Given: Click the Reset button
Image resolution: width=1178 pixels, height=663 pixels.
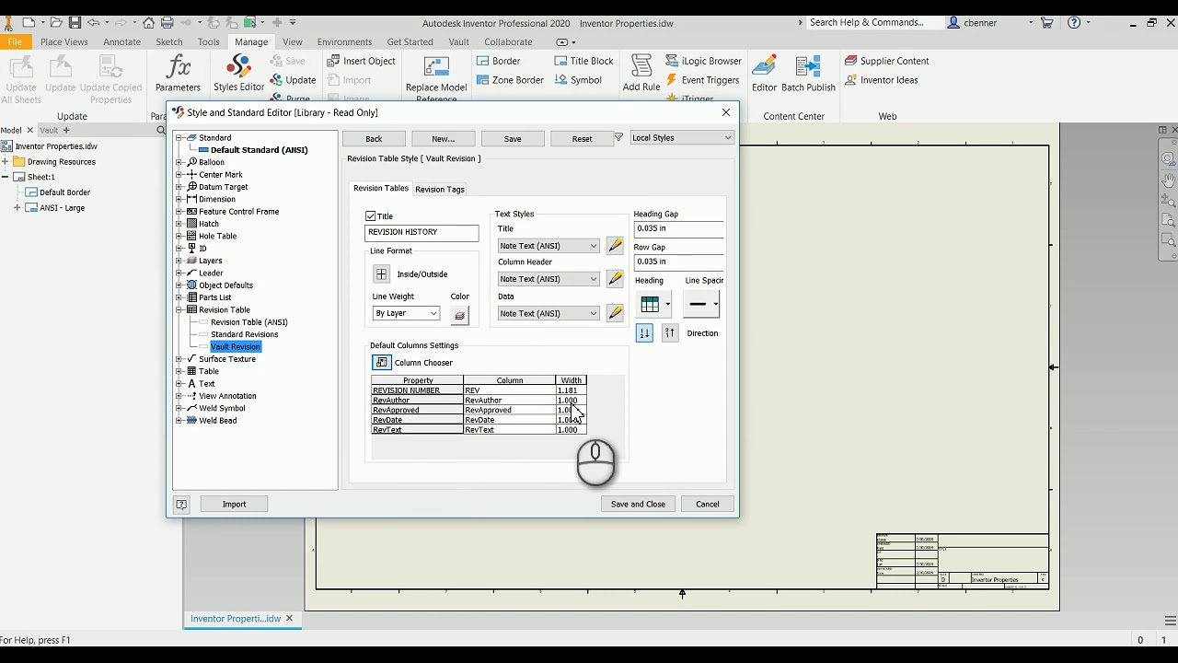Looking at the screenshot, I should (582, 138).
